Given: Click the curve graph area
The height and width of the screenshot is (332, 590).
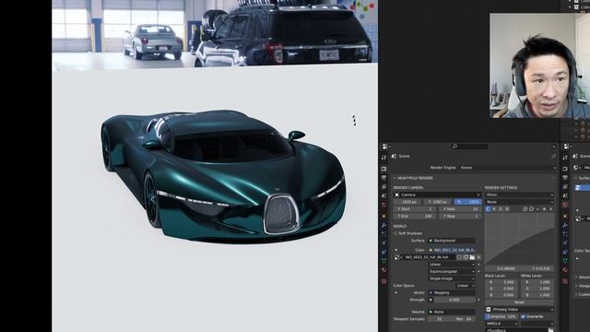Looking at the screenshot, I should [x=520, y=239].
